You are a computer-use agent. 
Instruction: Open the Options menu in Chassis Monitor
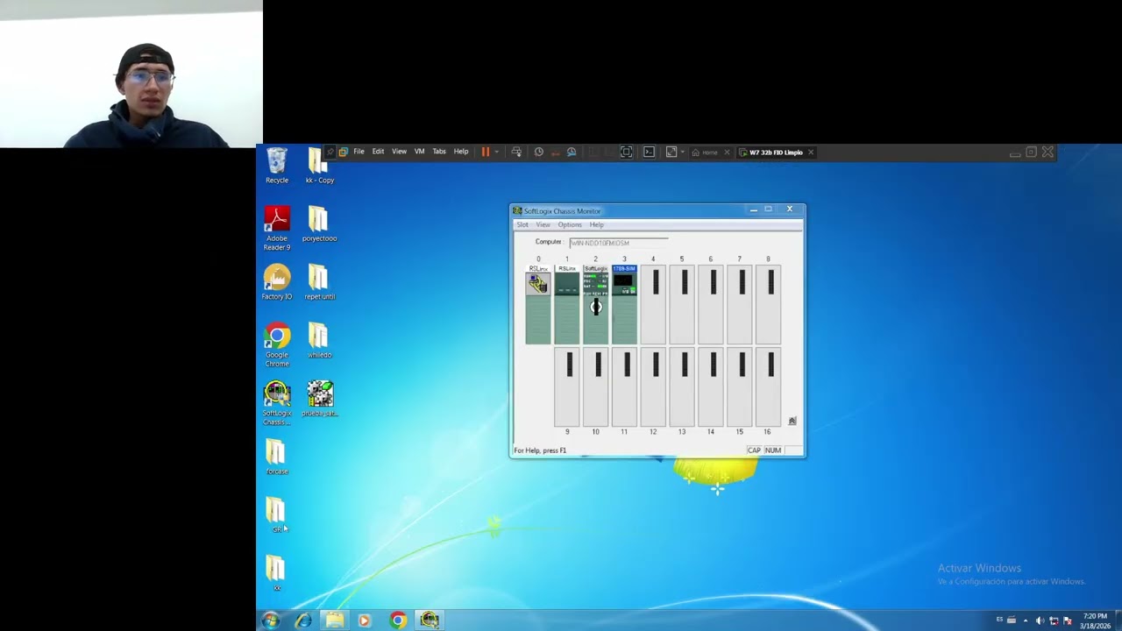(570, 224)
